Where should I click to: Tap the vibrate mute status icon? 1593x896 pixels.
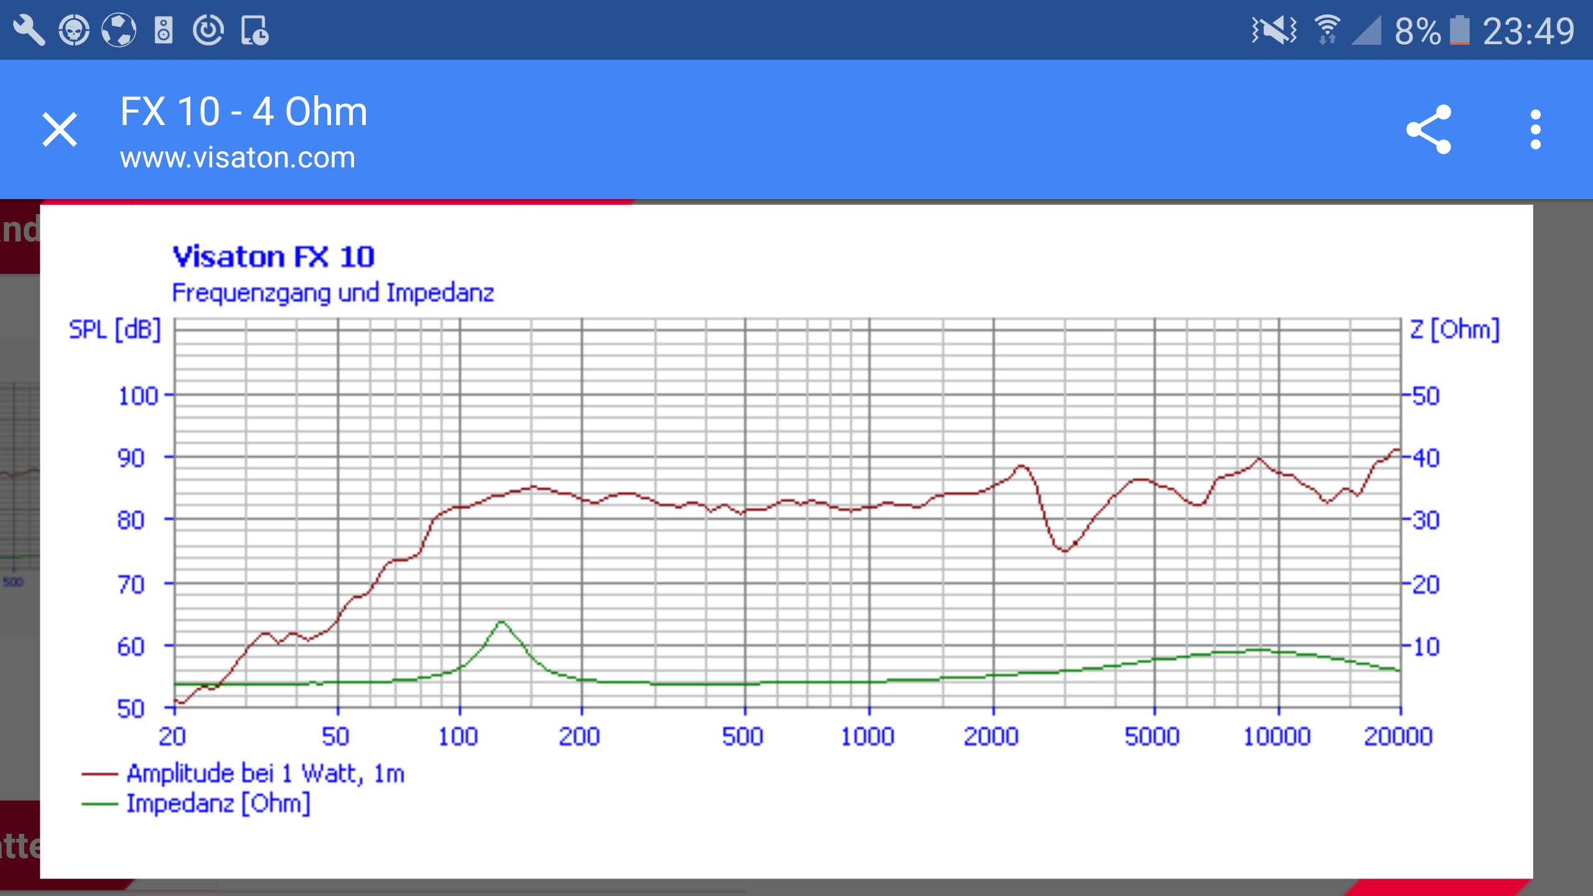click(x=1274, y=30)
